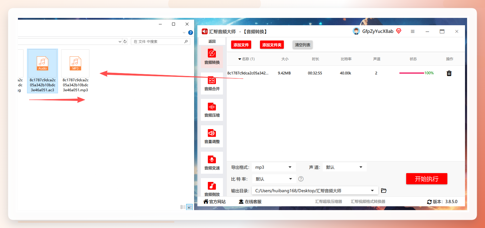Open the hamburger menu in title bar

point(413,31)
